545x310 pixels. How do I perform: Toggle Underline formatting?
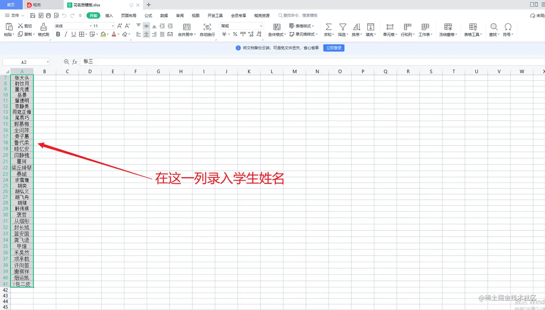pos(74,34)
